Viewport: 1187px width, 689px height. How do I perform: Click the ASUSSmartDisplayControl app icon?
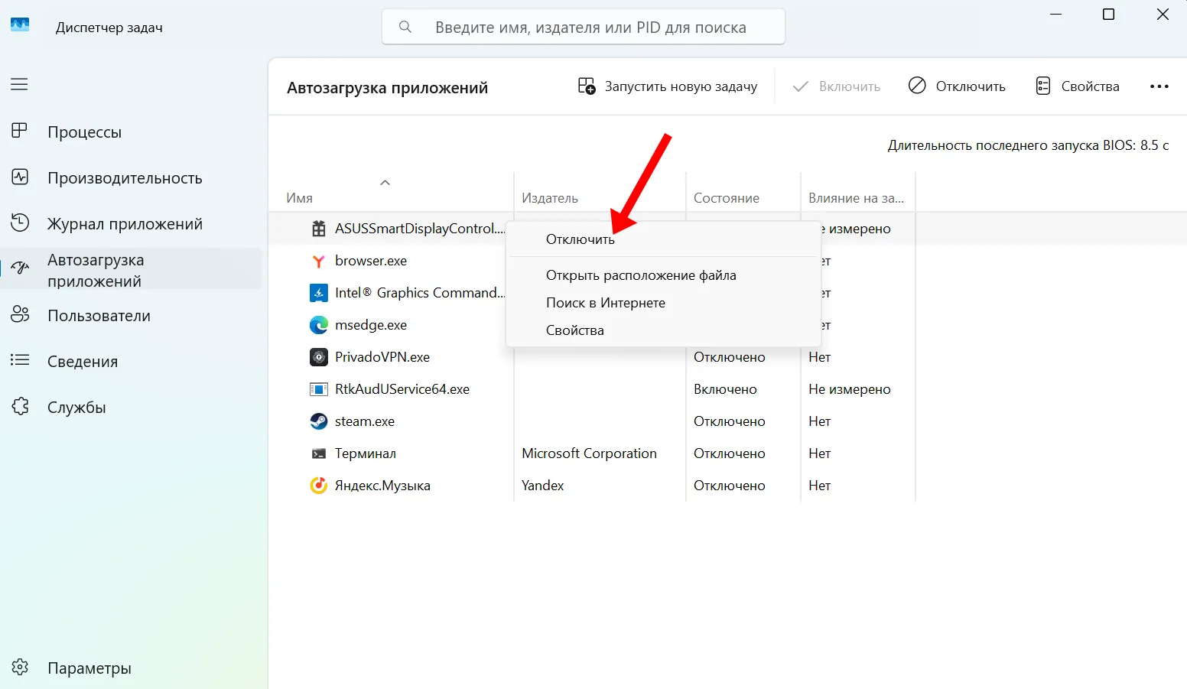coord(319,229)
